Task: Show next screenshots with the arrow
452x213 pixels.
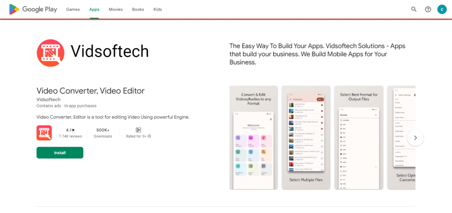Action: (x=415, y=138)
